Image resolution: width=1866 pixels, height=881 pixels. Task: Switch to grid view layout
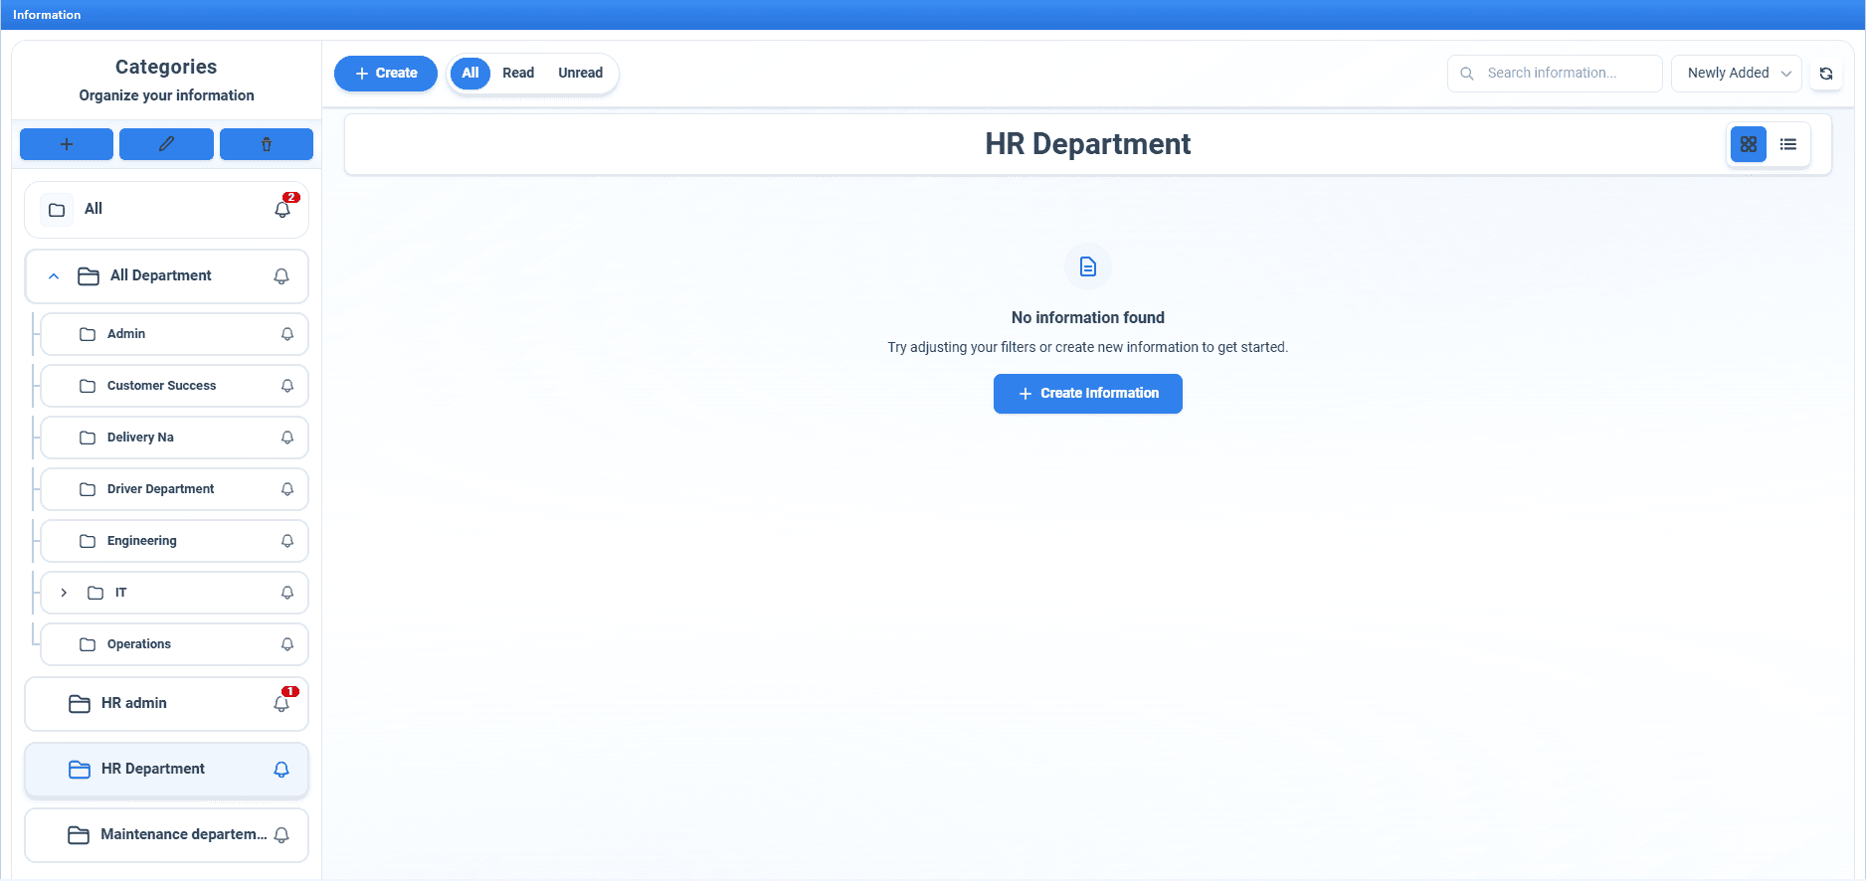1748,144
